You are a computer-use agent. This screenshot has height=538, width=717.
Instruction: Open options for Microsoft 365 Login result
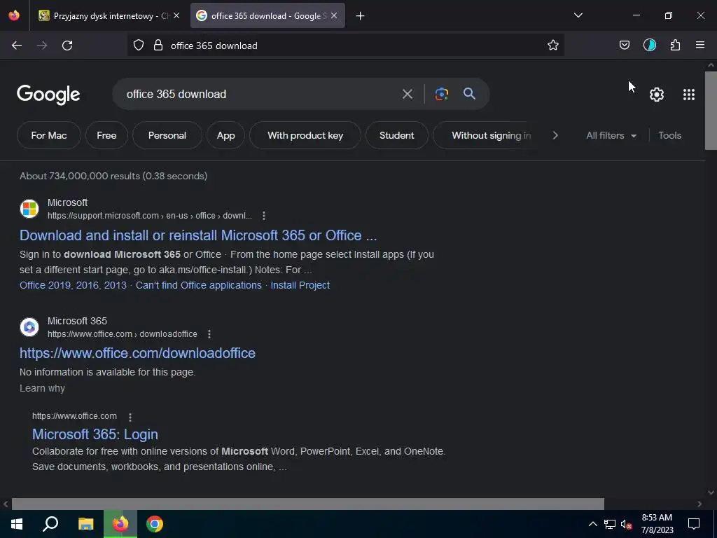(130, 418)
